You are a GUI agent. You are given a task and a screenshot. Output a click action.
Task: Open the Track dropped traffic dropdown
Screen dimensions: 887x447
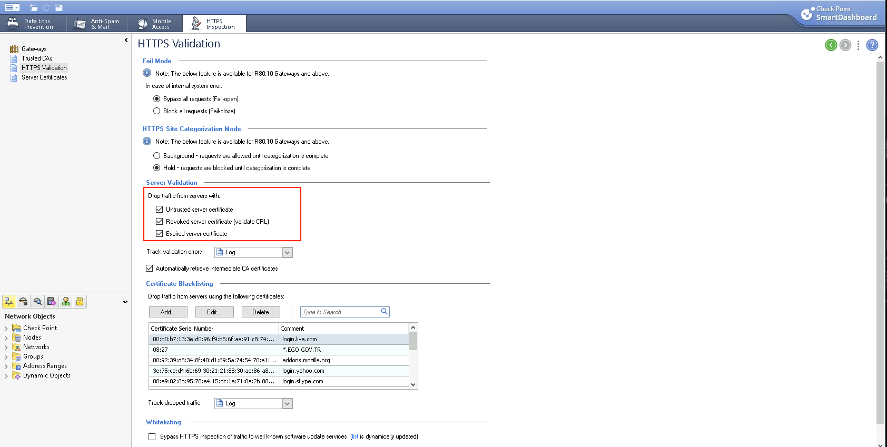click(x=287, y=403)
